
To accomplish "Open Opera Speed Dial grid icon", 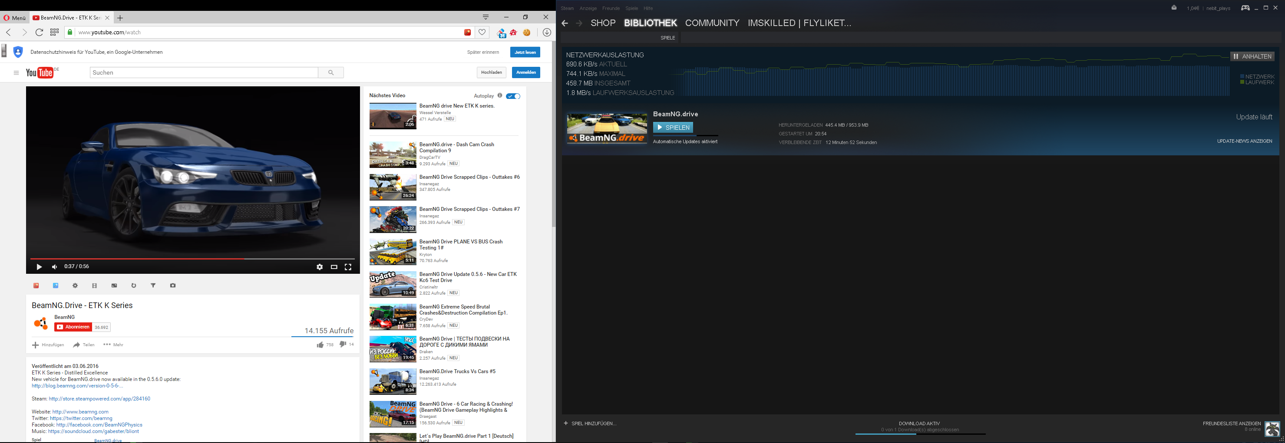I will (x=54, y=33).
